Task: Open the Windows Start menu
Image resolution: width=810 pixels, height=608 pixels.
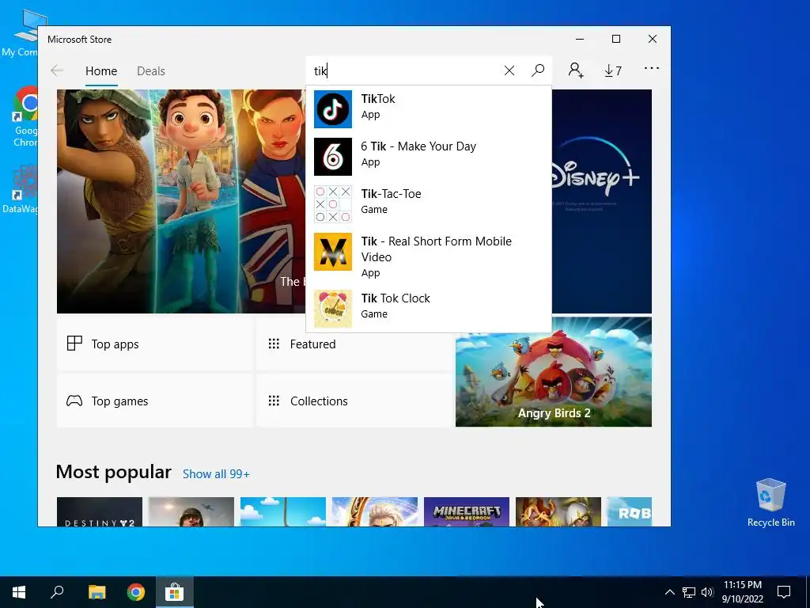Action: [x=19, y=592]
